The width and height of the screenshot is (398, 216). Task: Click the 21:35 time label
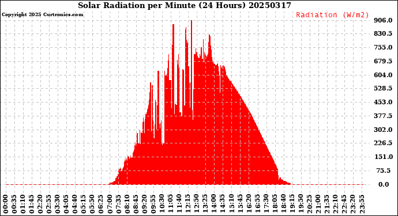(x=326, y=204)
